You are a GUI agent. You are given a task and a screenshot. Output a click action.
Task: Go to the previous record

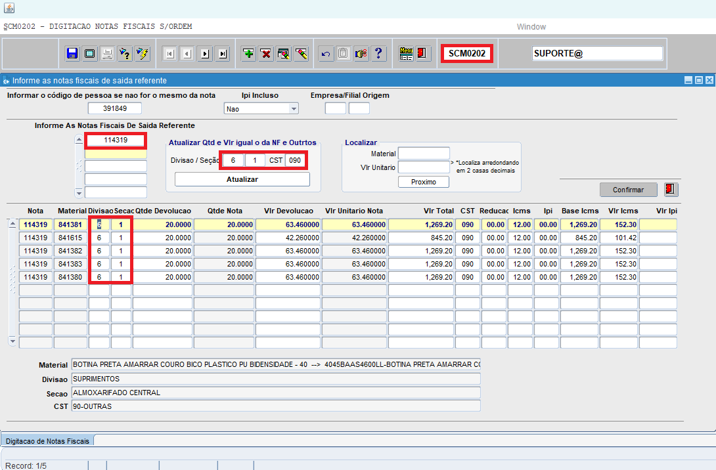(x=187, y=54)
